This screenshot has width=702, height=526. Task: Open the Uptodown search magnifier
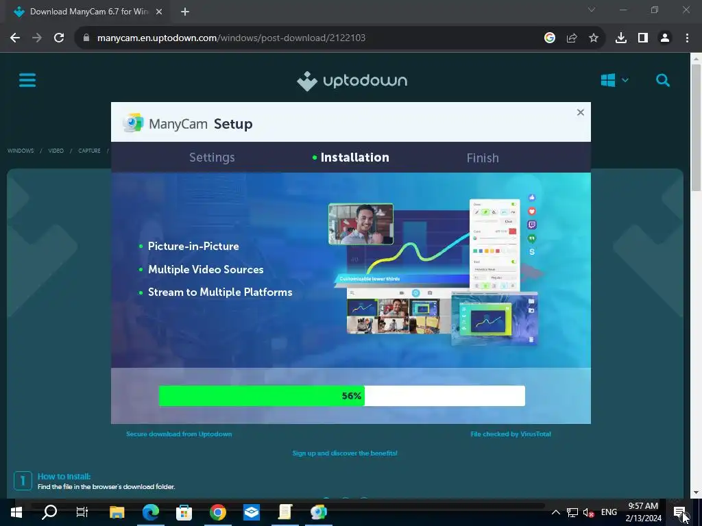663,81
